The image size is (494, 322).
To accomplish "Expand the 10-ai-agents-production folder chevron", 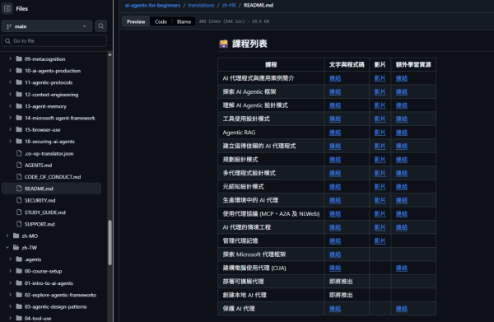I will pos(10,71).
